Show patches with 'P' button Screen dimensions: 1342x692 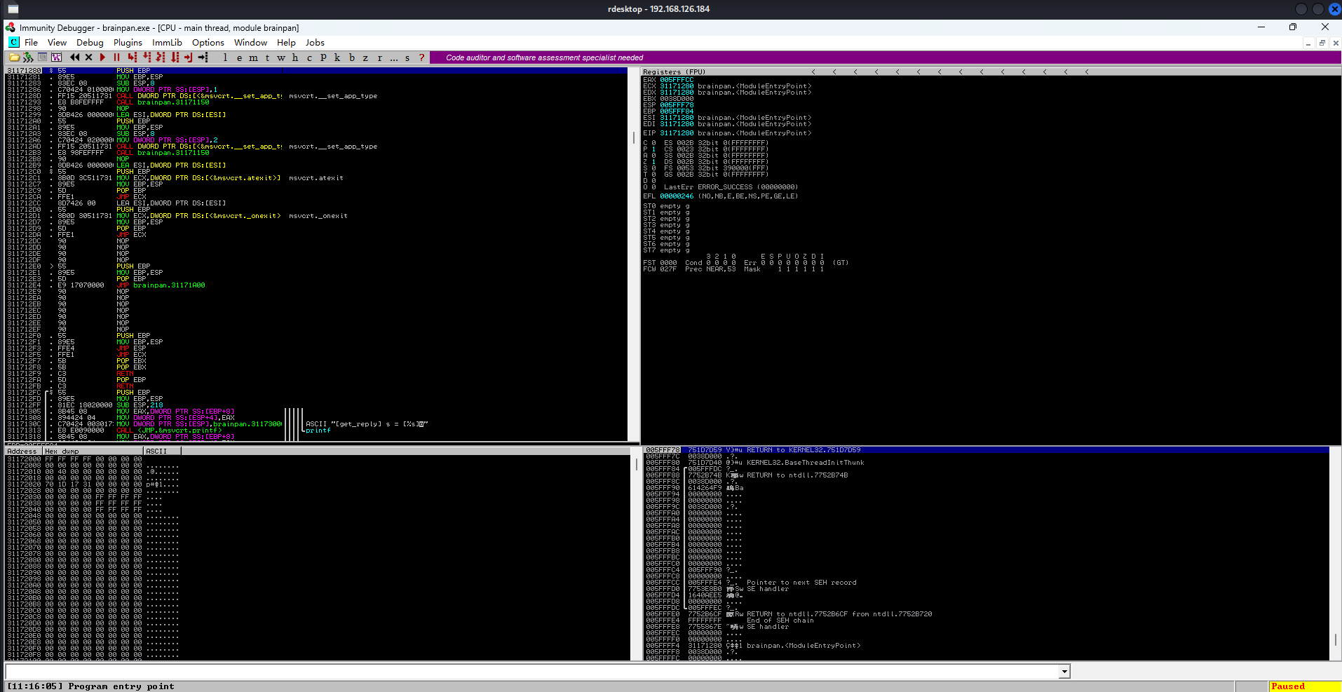pos(323,57)
